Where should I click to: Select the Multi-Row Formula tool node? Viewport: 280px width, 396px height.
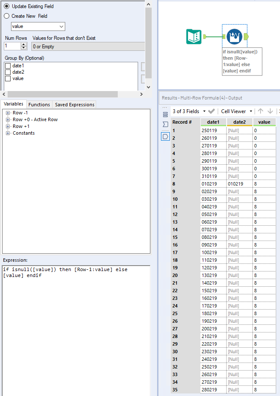coord(234,36)
